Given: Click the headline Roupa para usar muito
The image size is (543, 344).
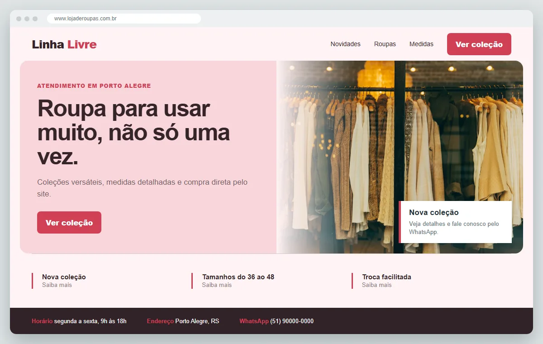Looking at the screenshot, I should click(133, 133).
